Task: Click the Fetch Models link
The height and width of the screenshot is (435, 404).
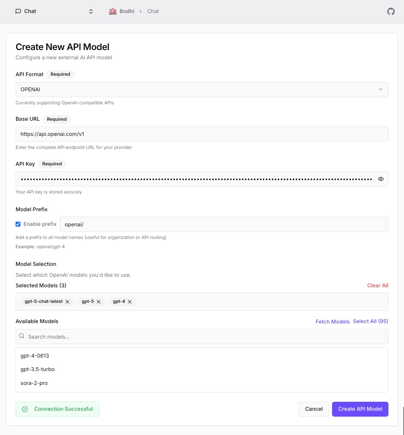Action: tap(332, 321)
